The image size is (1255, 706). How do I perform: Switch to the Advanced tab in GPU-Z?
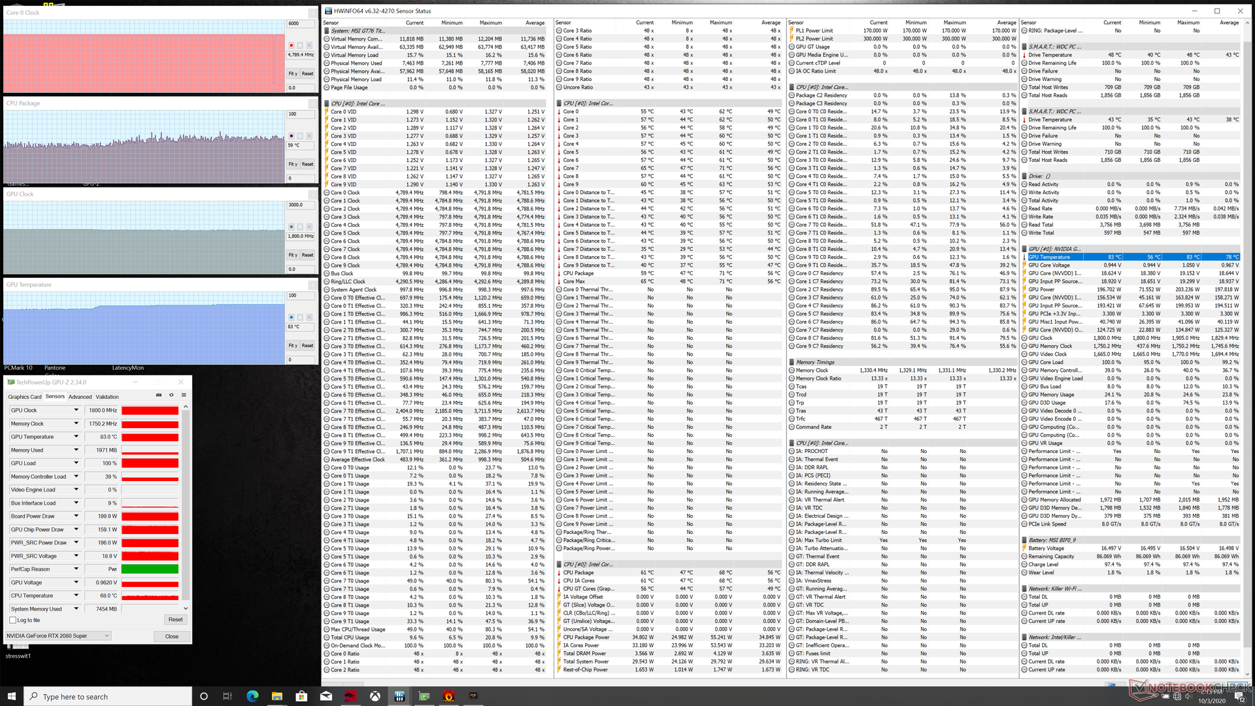coord(80,397)
